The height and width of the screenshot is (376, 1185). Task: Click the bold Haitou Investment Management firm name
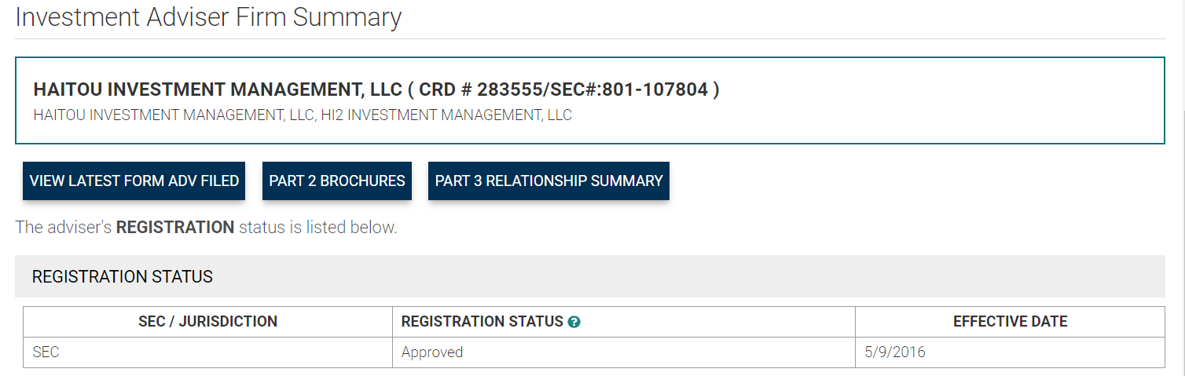(218, 89)
